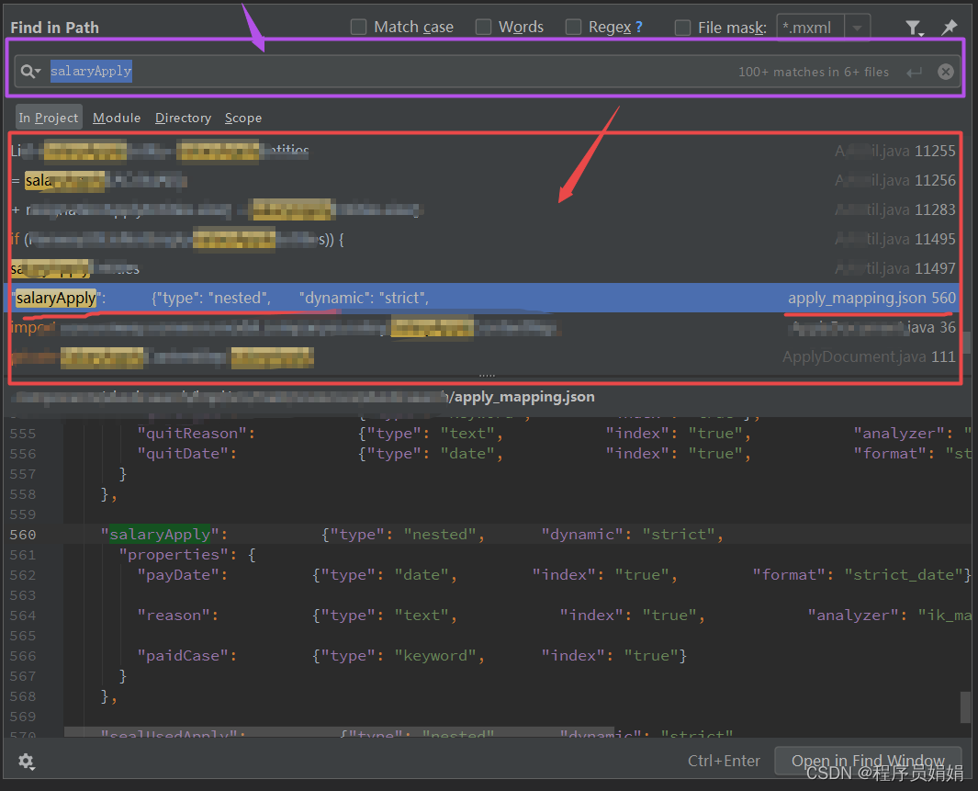Viewport: 978px width, 791px height.
Task: Click the highlighted salaryApply in preview line 560
Action: 160,535
